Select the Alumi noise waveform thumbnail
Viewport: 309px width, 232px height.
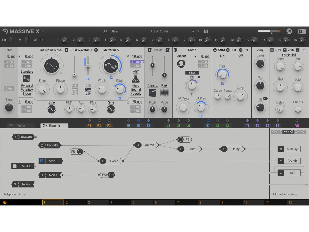click(x=152, y=93)
